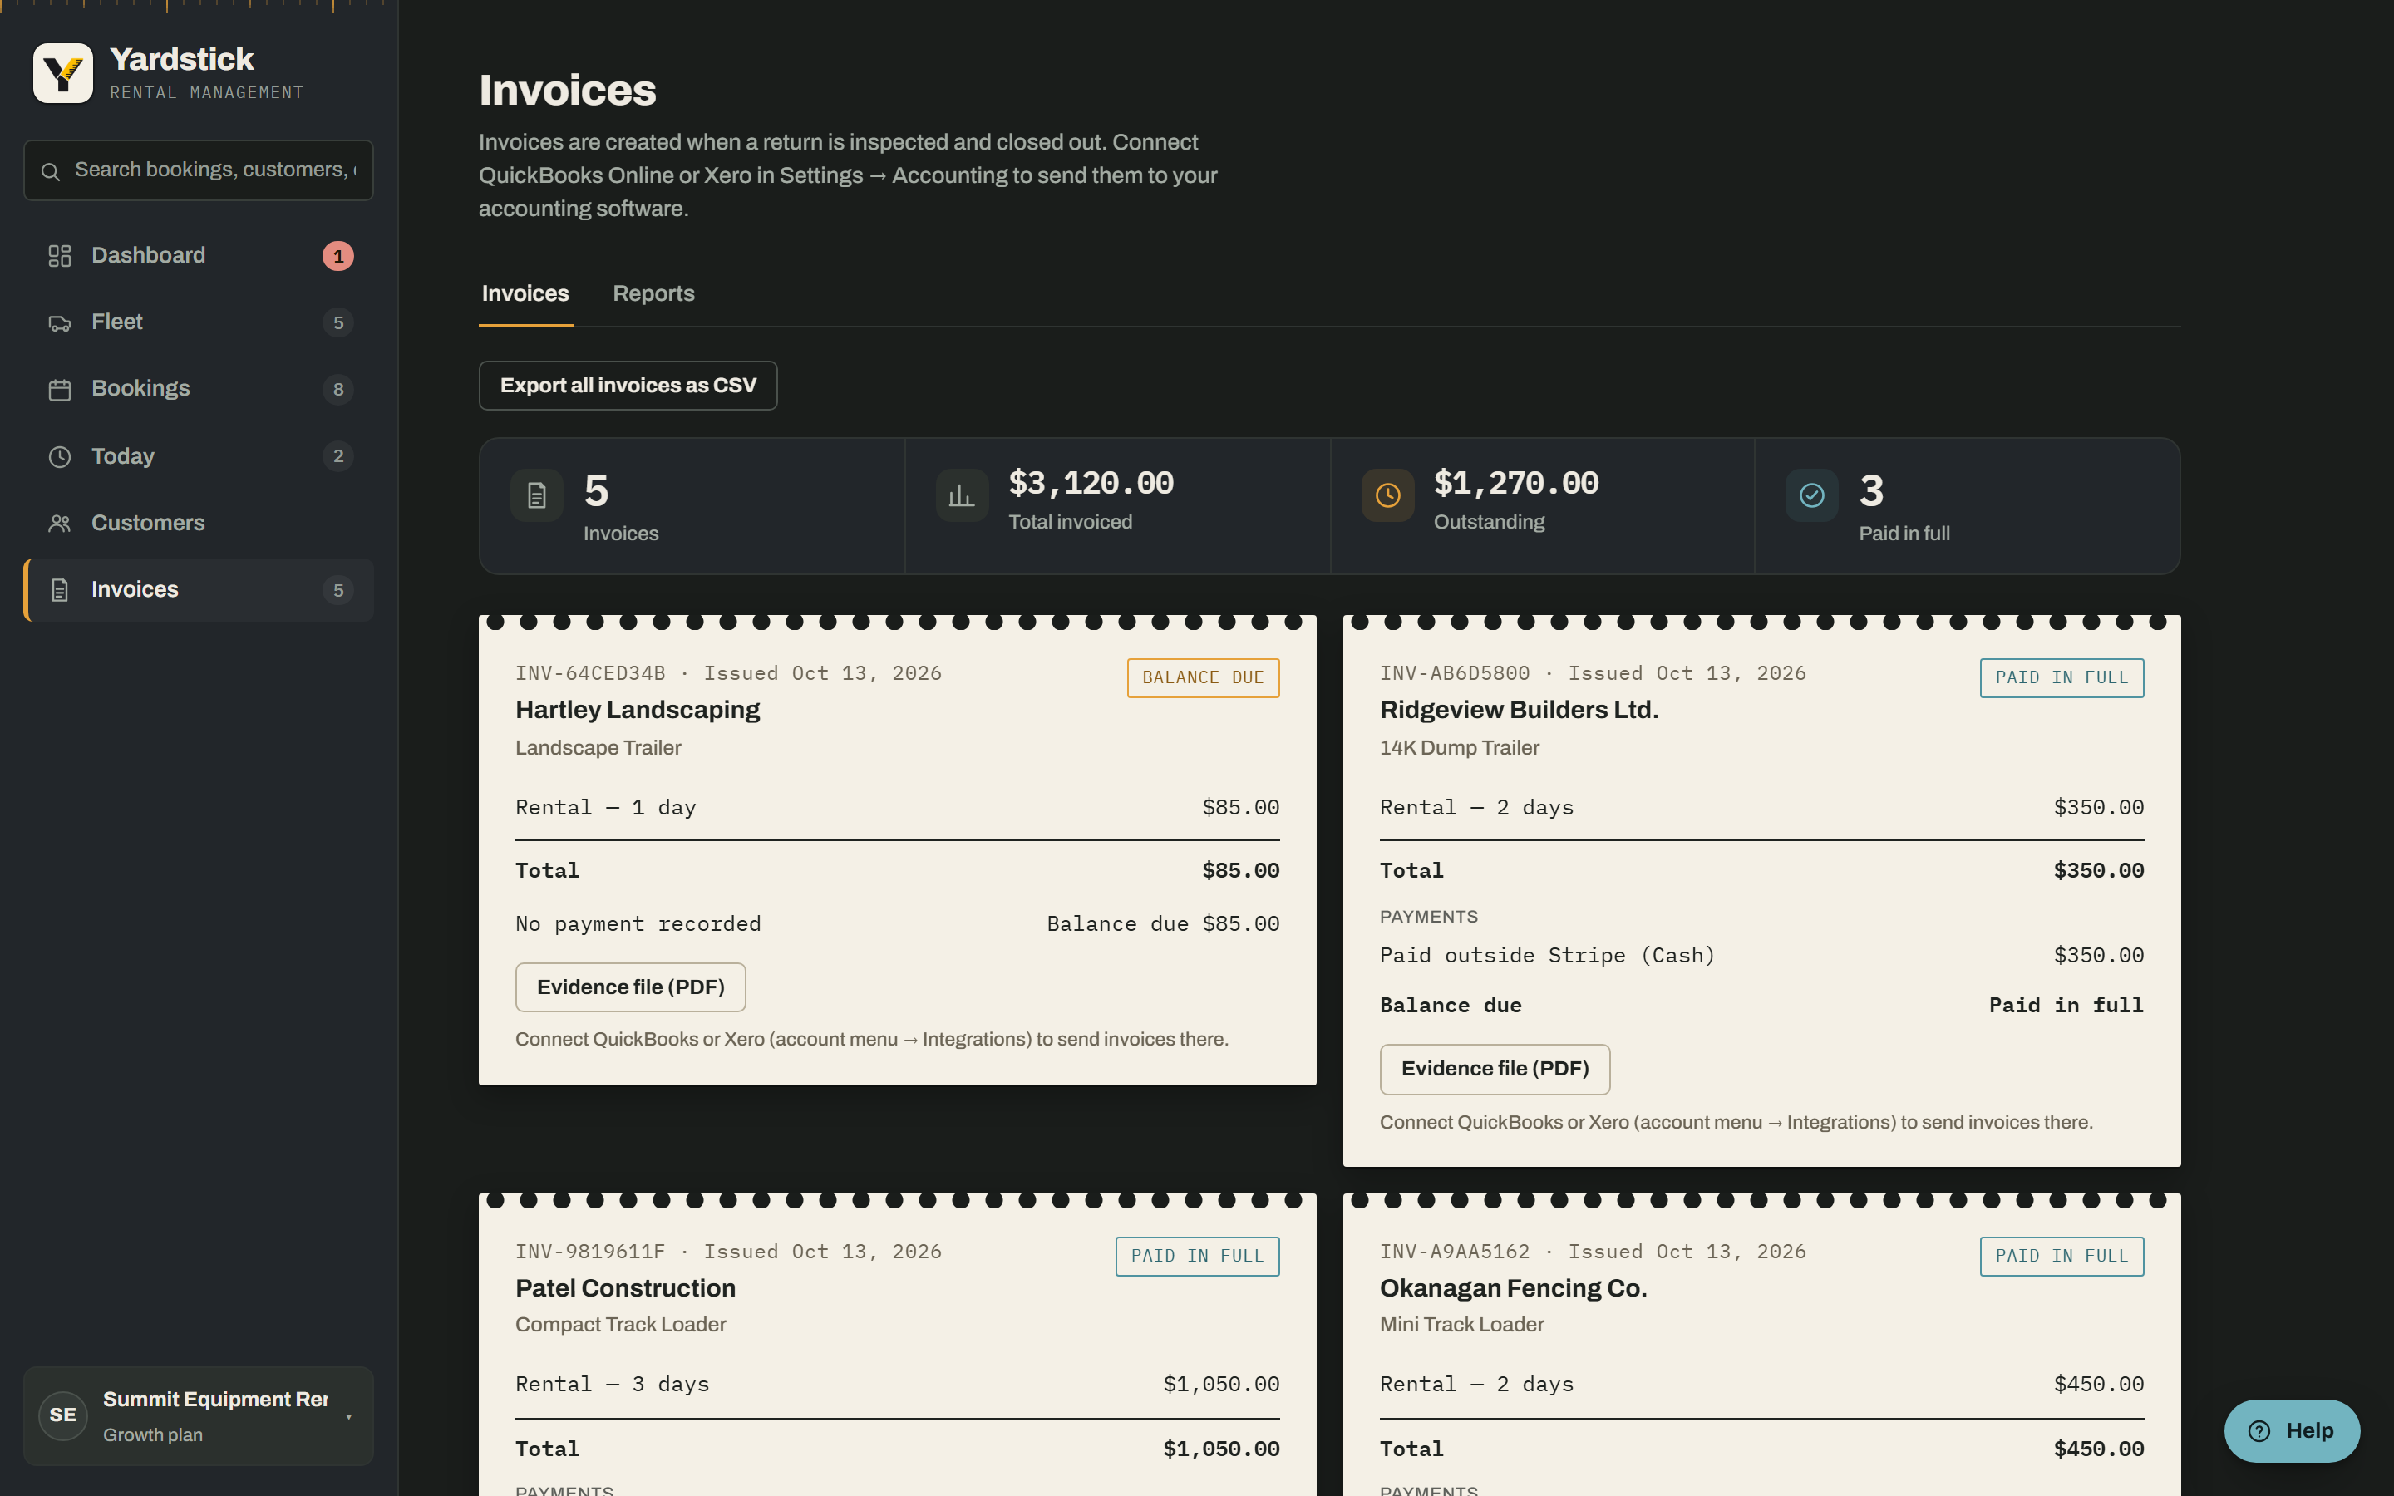Expand the Summit Equipment account menu arrow
Screen dimensions: 2394x1496
(348, 1417)
